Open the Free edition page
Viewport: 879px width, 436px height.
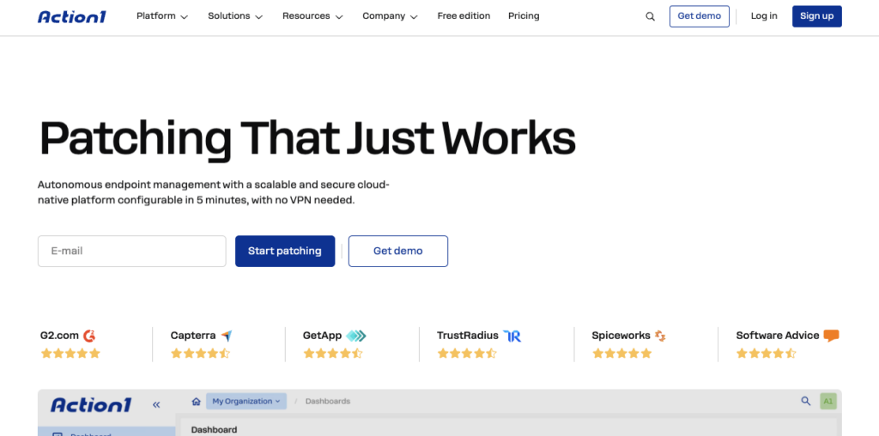pos(464,16)
